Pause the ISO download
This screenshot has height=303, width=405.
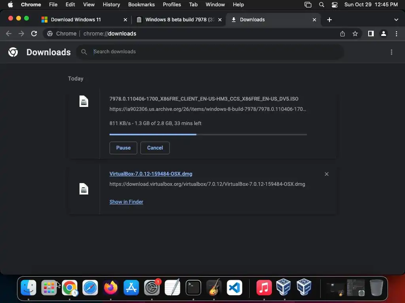[x=123, y=148]
